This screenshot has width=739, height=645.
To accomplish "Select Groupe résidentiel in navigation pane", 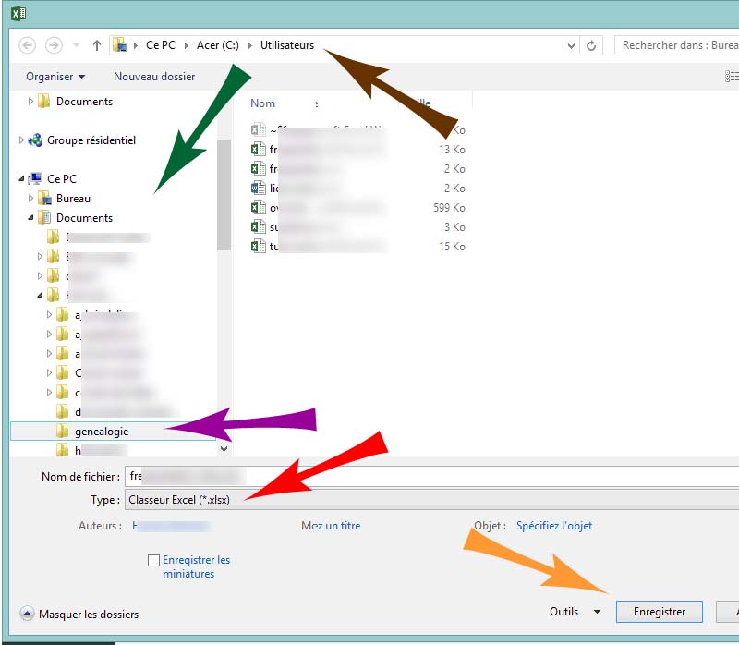I will 91,140.
